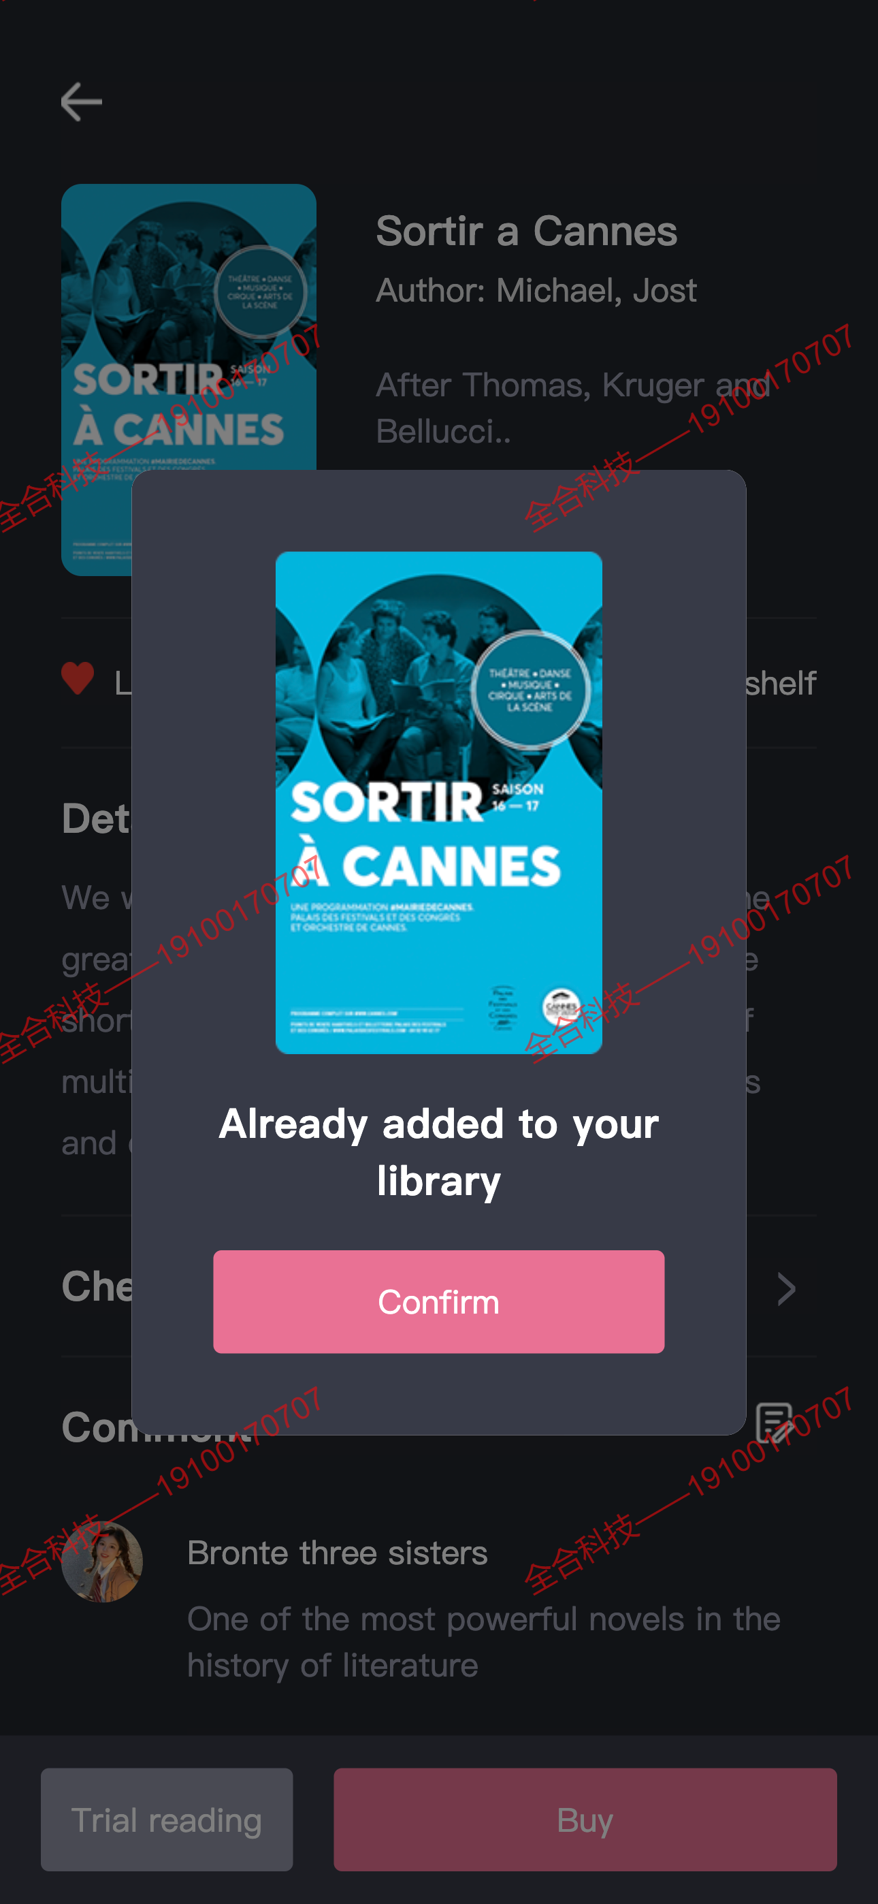Viewport: 878px width, 1904px height.
Task: Toggle the red heart like icon
Action: 78,678
